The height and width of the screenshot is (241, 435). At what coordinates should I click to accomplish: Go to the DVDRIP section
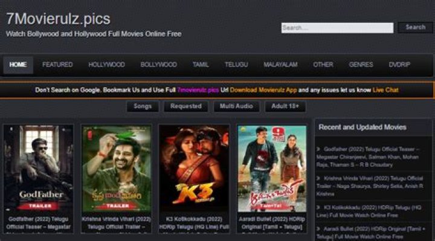click(399, 65)
